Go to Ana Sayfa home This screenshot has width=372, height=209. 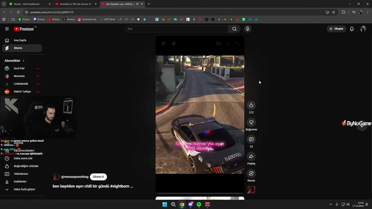click(22, 40)
